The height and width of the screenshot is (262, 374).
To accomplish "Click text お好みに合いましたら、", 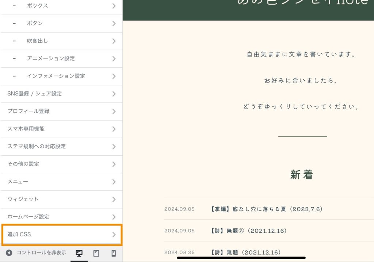I will (x=301, y=80).
